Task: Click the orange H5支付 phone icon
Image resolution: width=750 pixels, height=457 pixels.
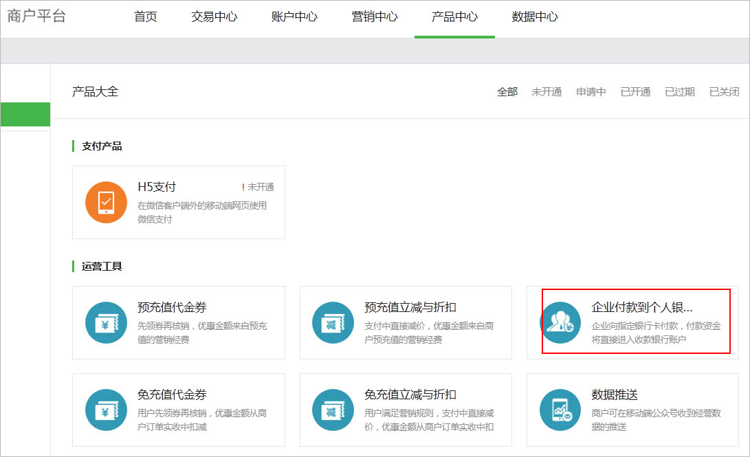Action: click(106, 202)
